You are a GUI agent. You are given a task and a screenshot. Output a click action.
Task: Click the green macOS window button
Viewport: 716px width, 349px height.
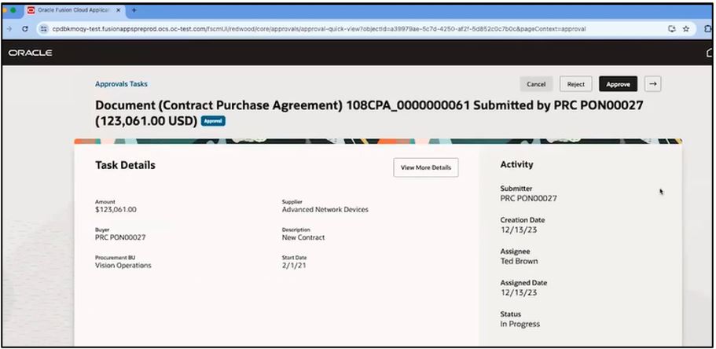click(13, 10)
